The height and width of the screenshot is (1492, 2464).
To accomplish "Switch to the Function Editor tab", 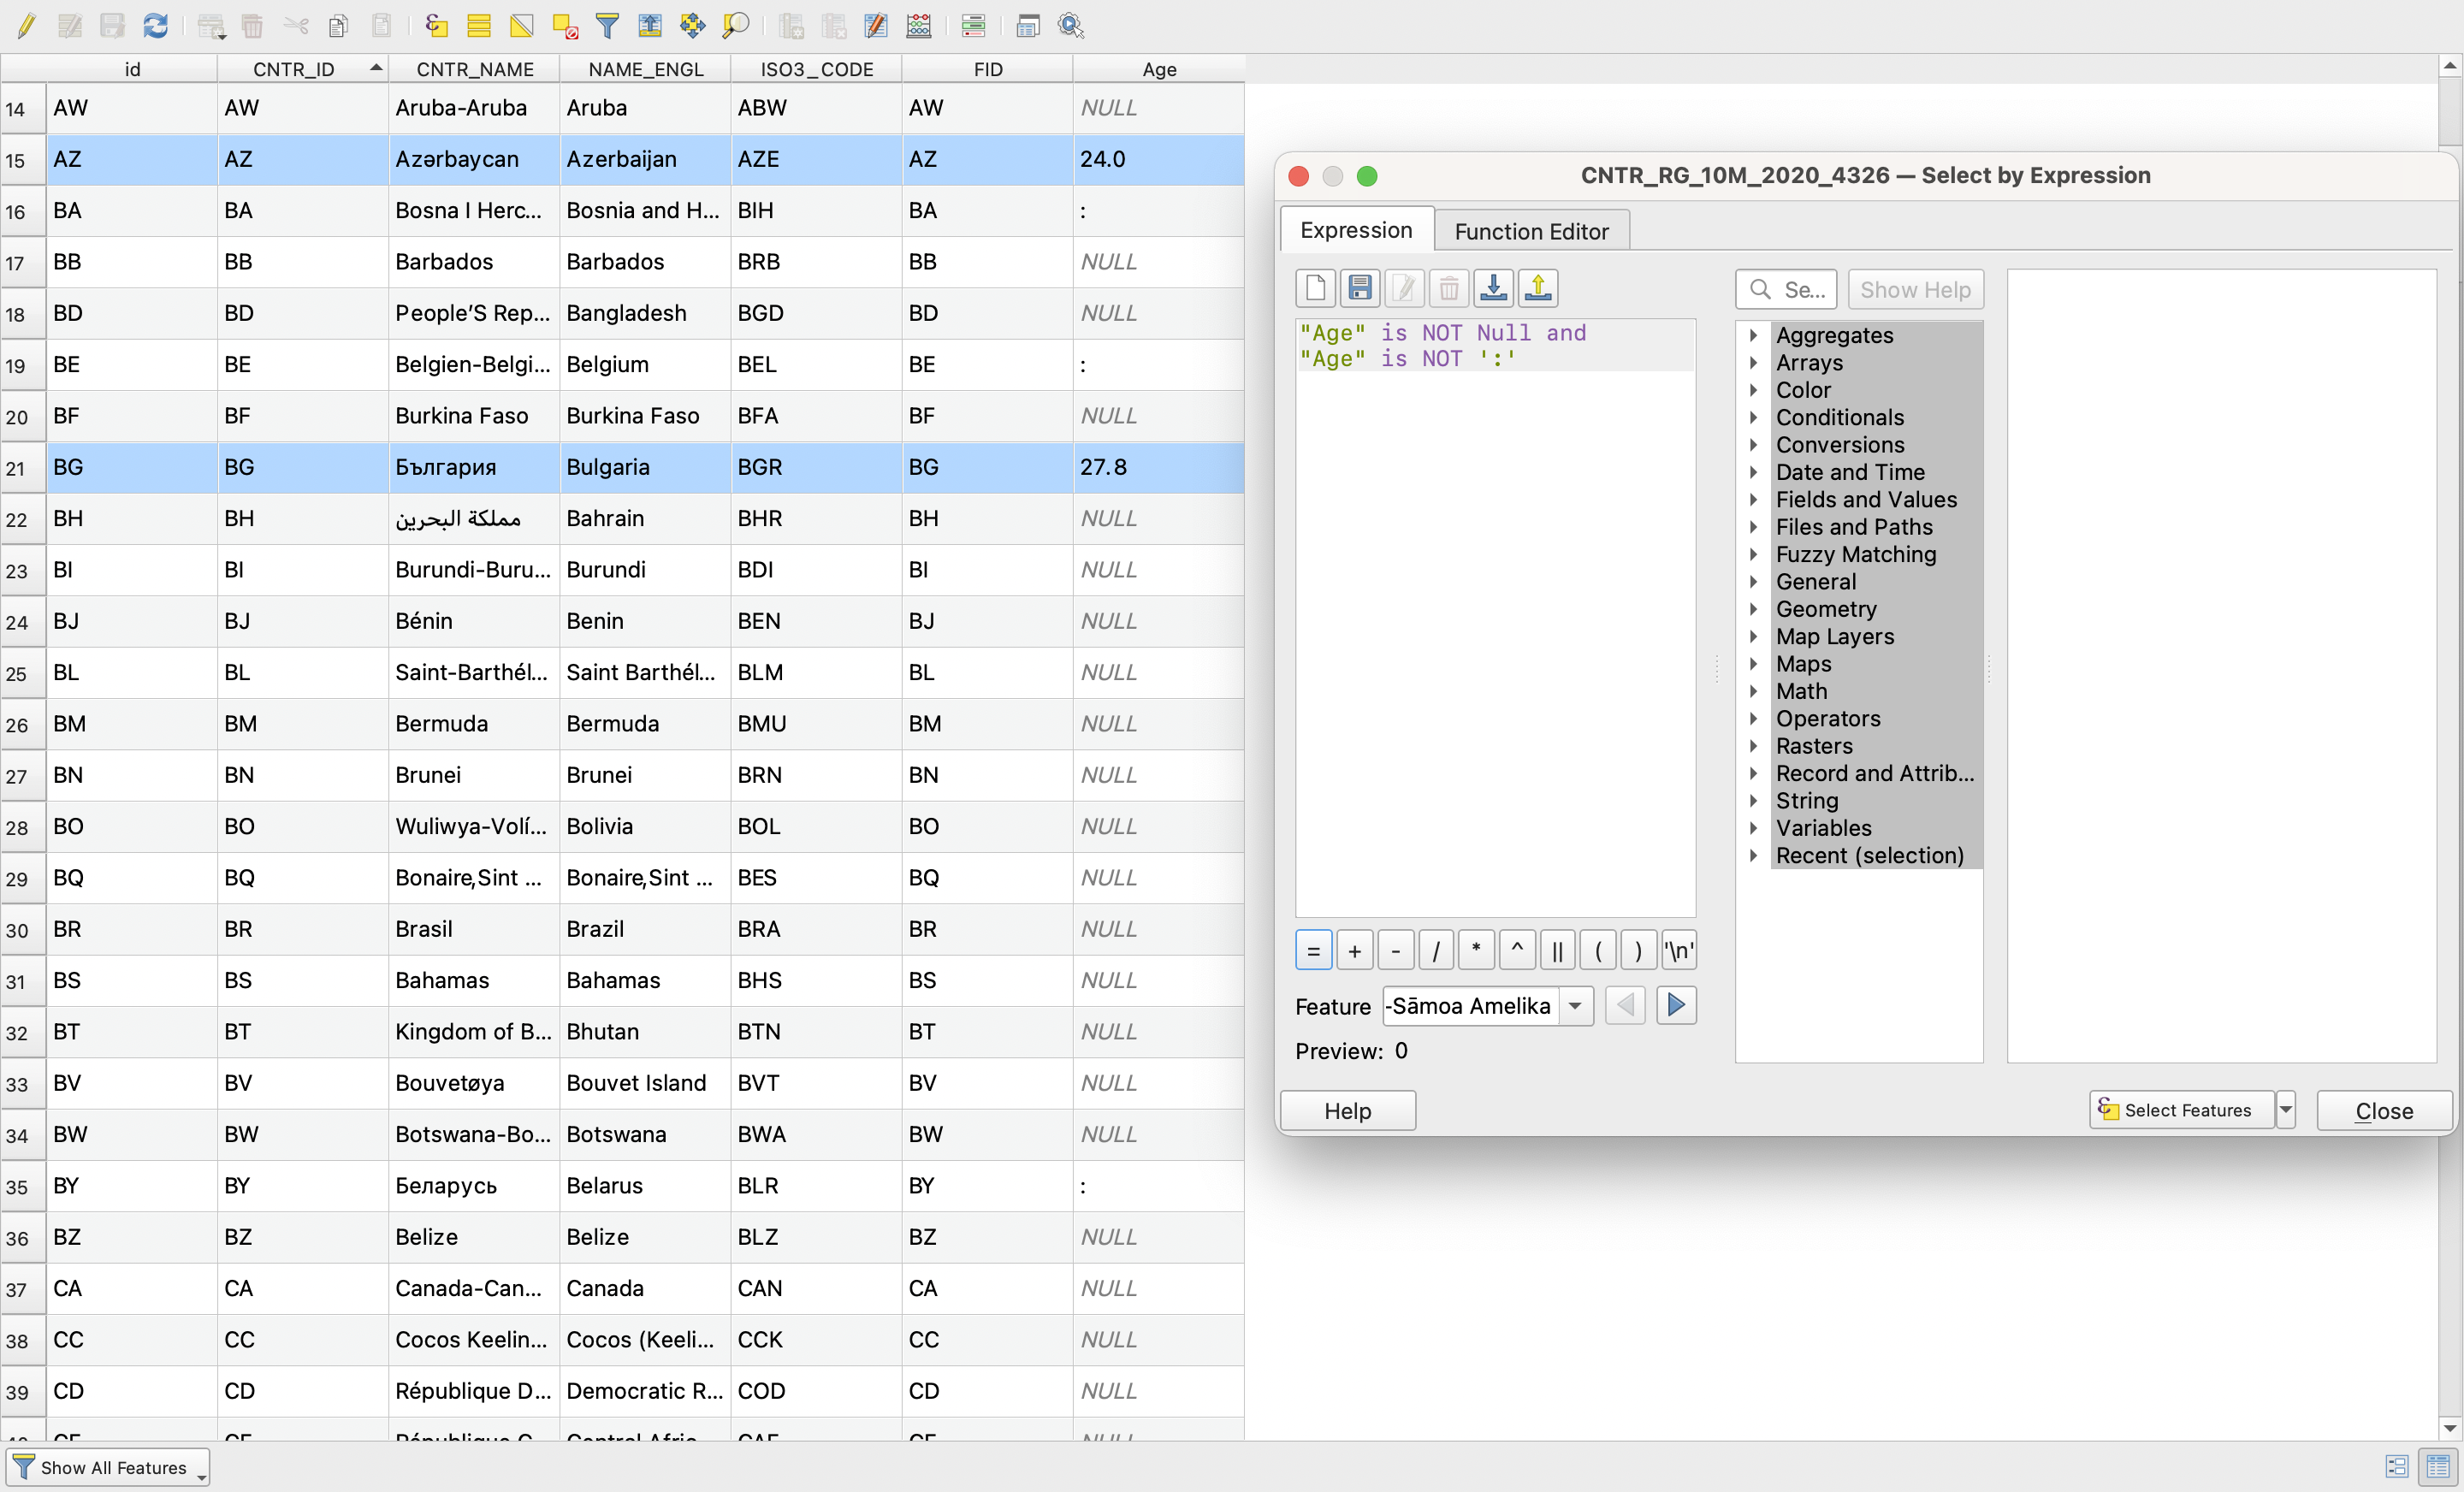I will (1530, 231).
